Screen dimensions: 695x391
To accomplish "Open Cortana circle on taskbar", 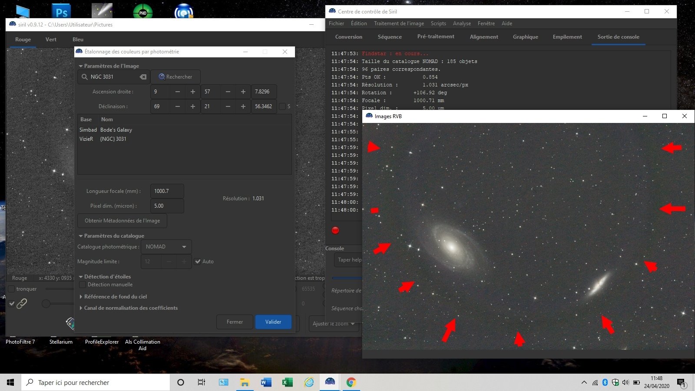I will point(181,382).
